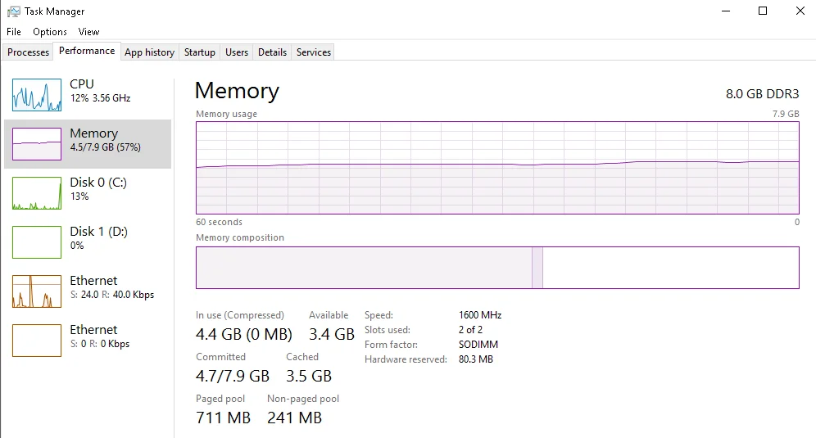Switch to the Processes tab
The image size is (816, 438).
click(x=29, y=52)
